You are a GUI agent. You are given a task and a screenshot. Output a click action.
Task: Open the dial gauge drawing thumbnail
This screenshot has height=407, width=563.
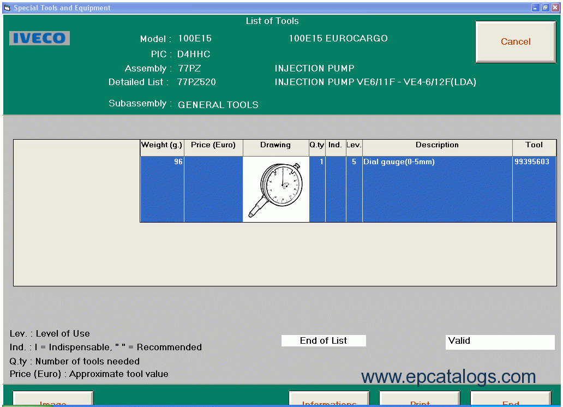tap(275, 189)
